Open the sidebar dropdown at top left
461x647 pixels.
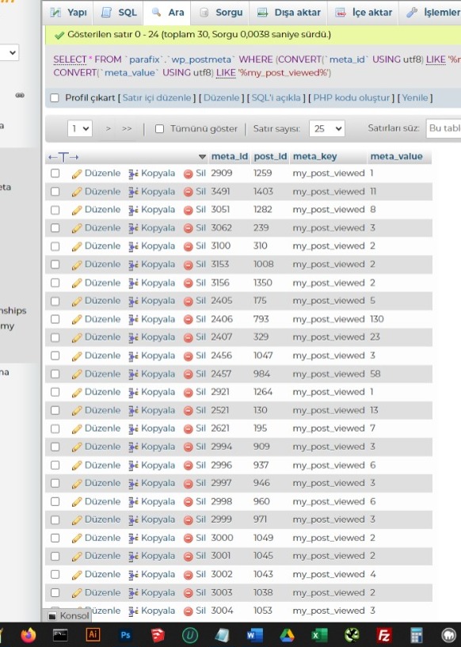[x=9, y=53]
